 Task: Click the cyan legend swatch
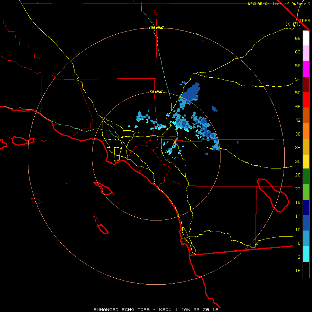pyautogui.click(x=306, y=254)
